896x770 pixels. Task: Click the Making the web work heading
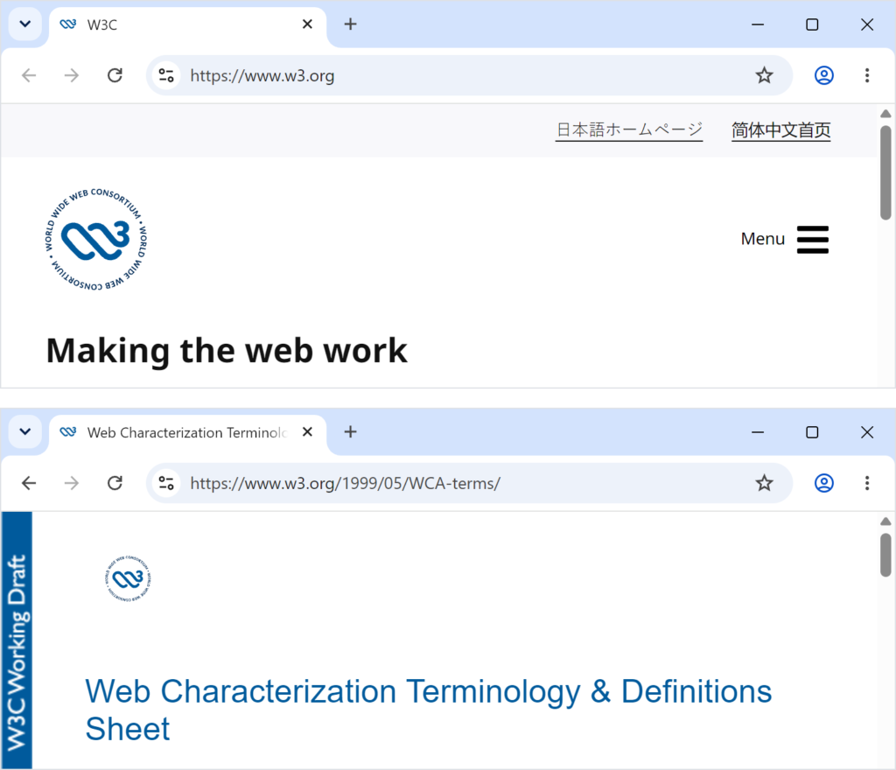(227, 351)
